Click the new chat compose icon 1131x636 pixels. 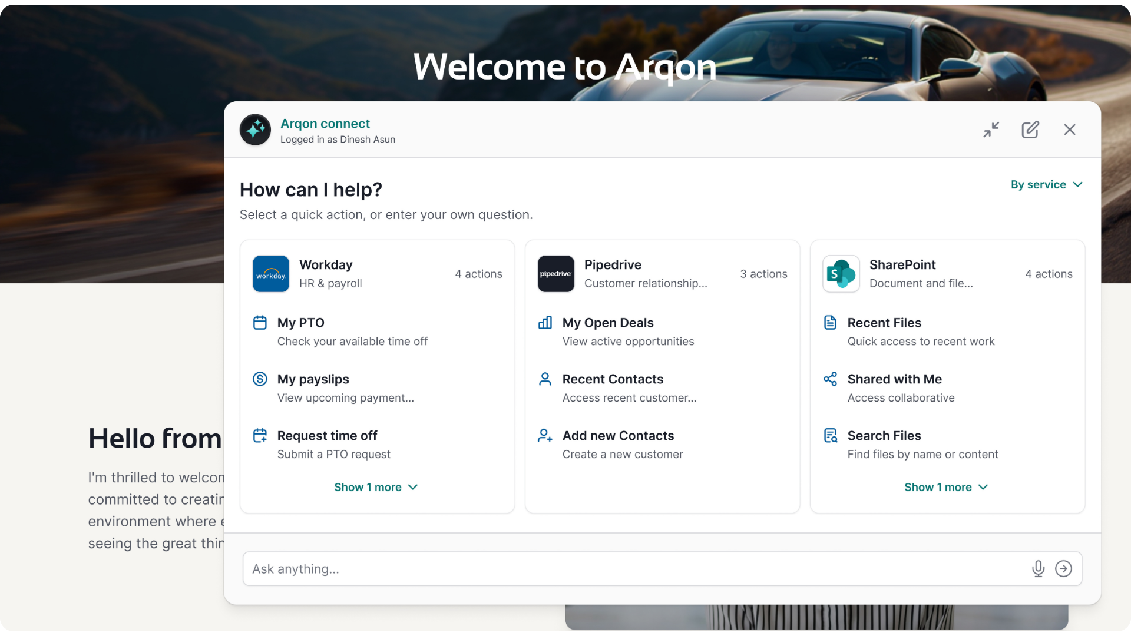(x=1030, y=130)
